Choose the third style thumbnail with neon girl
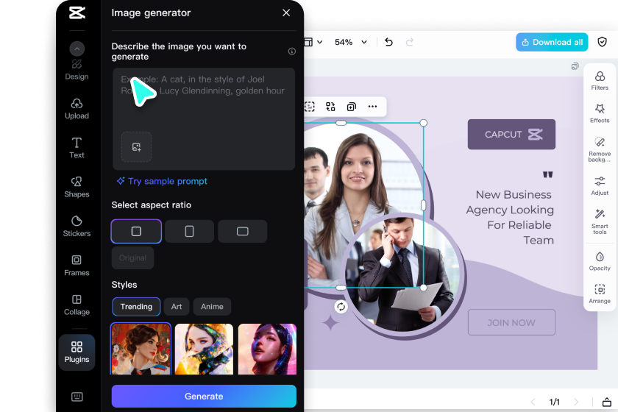The image size is (618, 412). [267, 349]
